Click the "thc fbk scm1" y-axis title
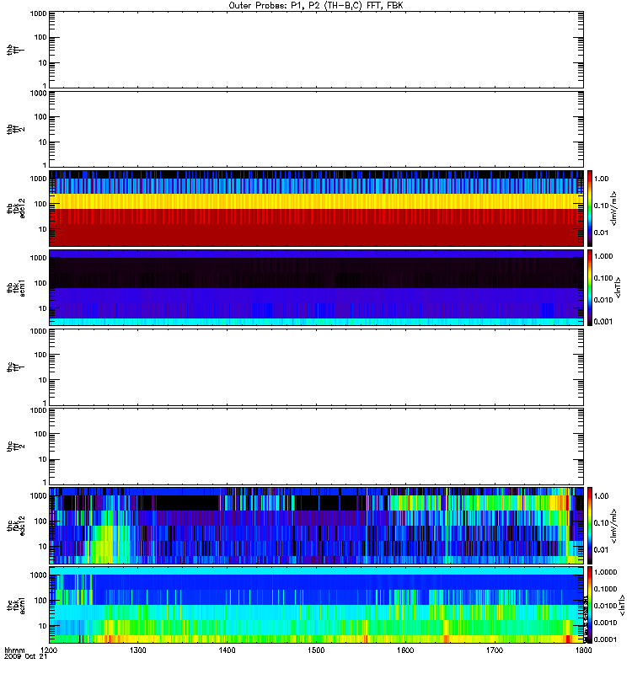 coord(16,605)
